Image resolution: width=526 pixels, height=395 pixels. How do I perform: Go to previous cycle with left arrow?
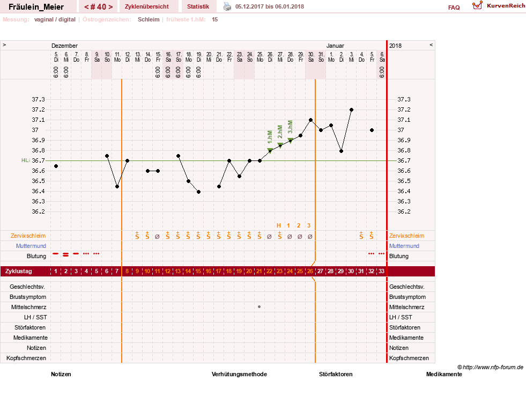(x=86, y=7)
